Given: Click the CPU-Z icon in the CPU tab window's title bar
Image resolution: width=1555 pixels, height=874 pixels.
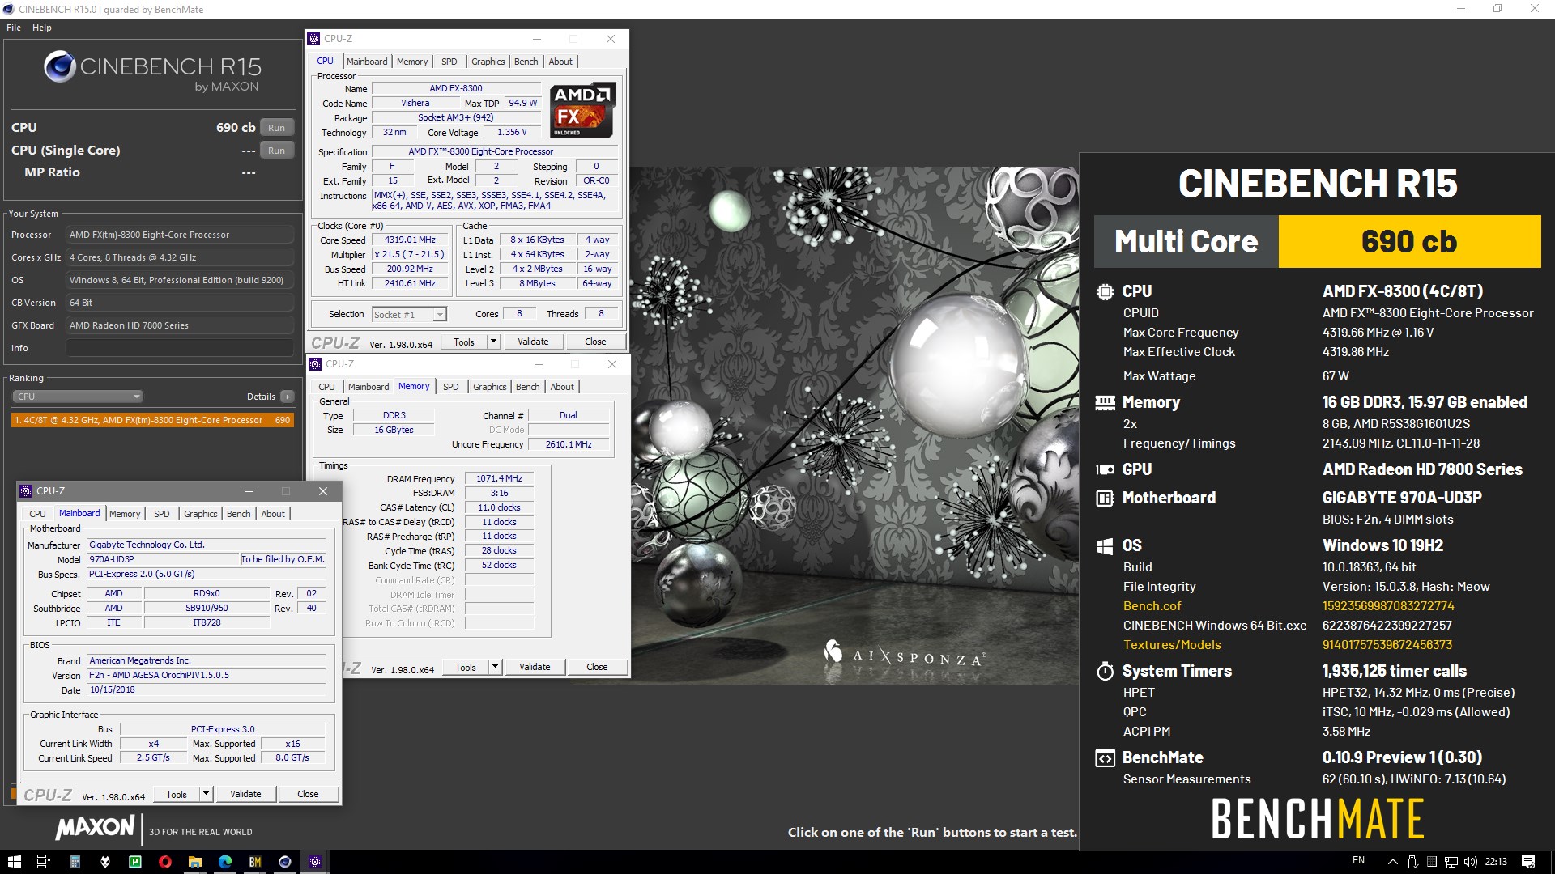Looking at the screenshot, I should coord(314,39).
